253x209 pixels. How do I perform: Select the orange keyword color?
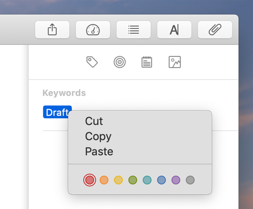tap(104, 180)
